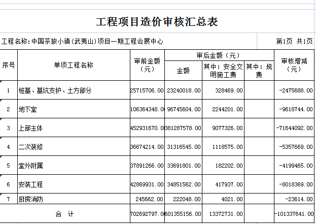This screenshot has width=316, height=224.
Task: Select total cell -101337641.00
Action: (294, 213)
